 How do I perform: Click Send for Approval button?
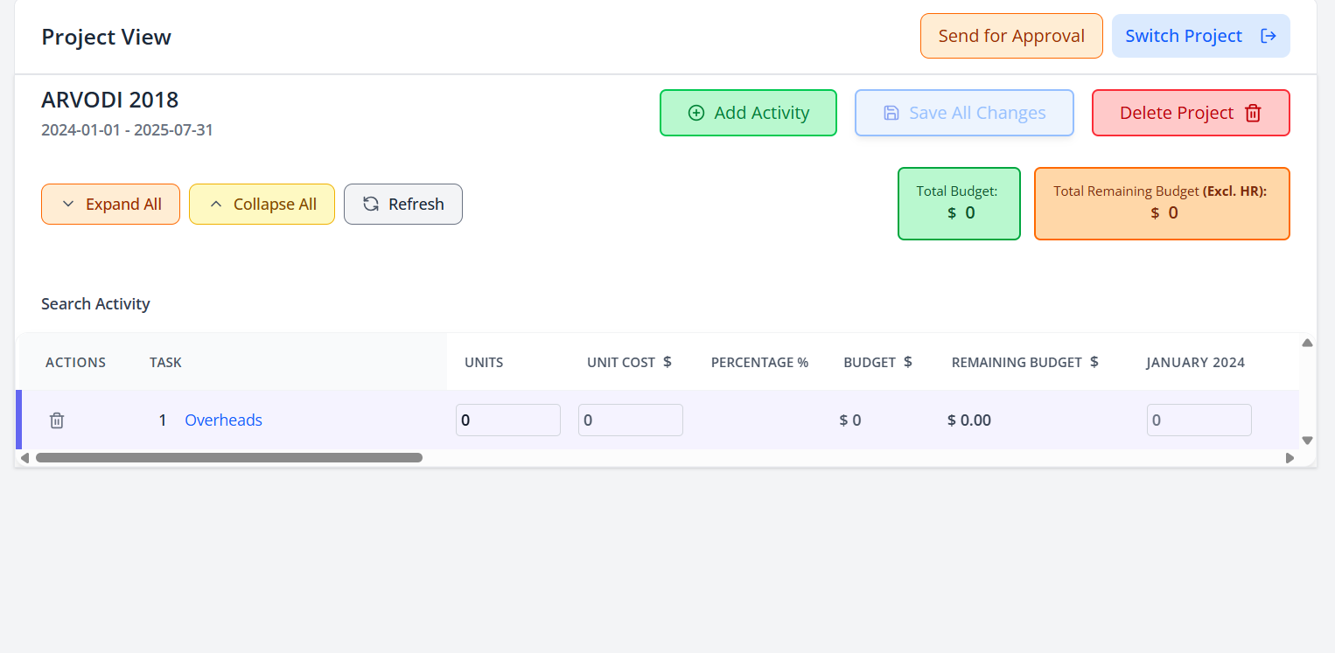[x=1010, y=36]
